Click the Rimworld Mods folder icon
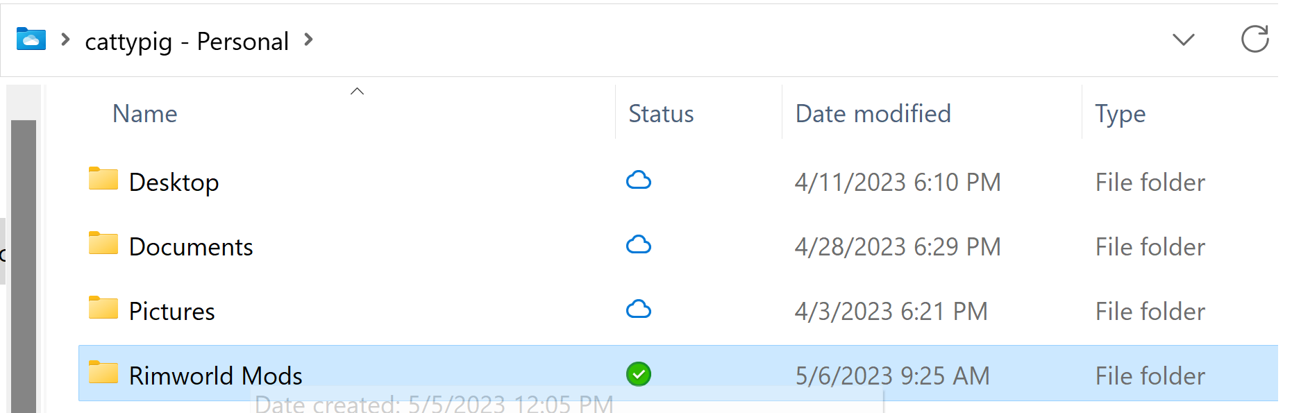 [103, 373]
